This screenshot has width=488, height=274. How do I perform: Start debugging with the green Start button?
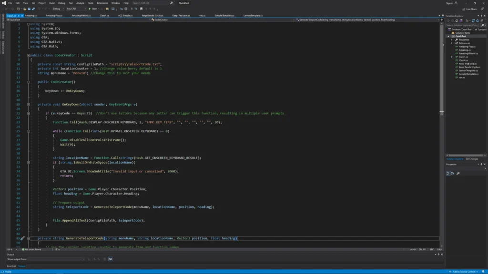coord(93,9)
